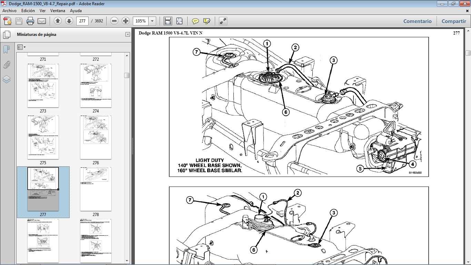Open the Attachments paperclip panel
471x265 pixels.
click(x=6, y=65)
